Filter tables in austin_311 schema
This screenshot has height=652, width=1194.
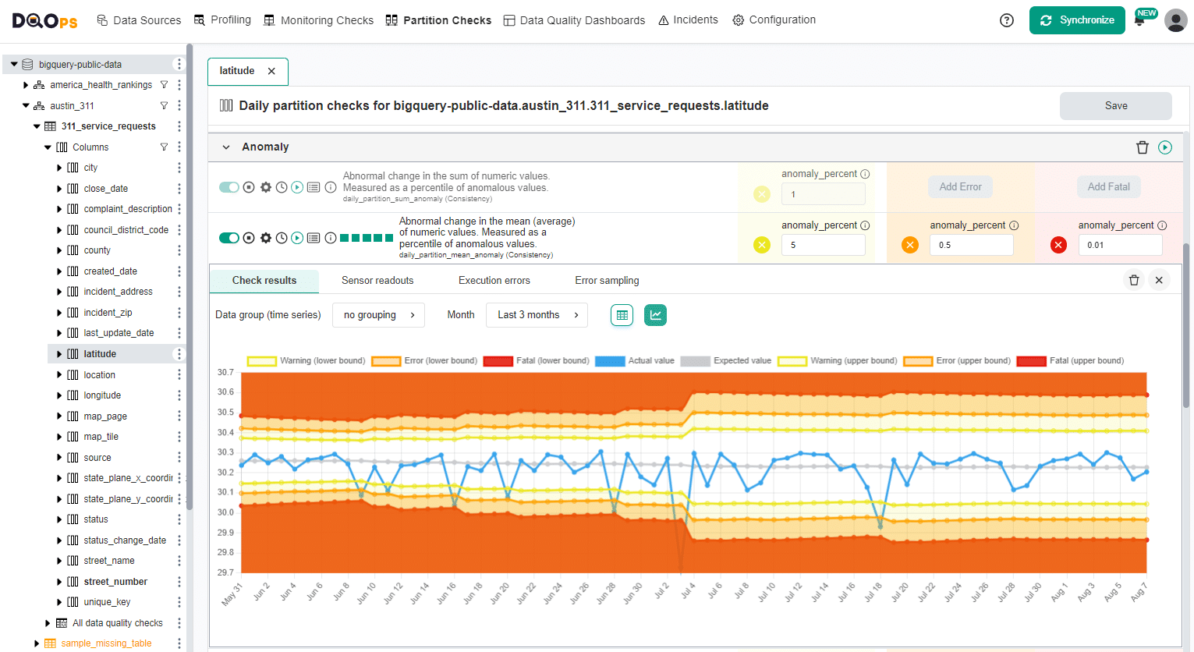[164, 105]
